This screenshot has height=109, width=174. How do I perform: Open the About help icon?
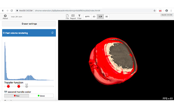tap(5, 16)
